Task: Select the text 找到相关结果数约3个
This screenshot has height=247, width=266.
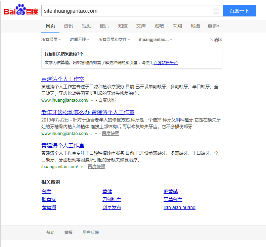Action: [64, 54]
